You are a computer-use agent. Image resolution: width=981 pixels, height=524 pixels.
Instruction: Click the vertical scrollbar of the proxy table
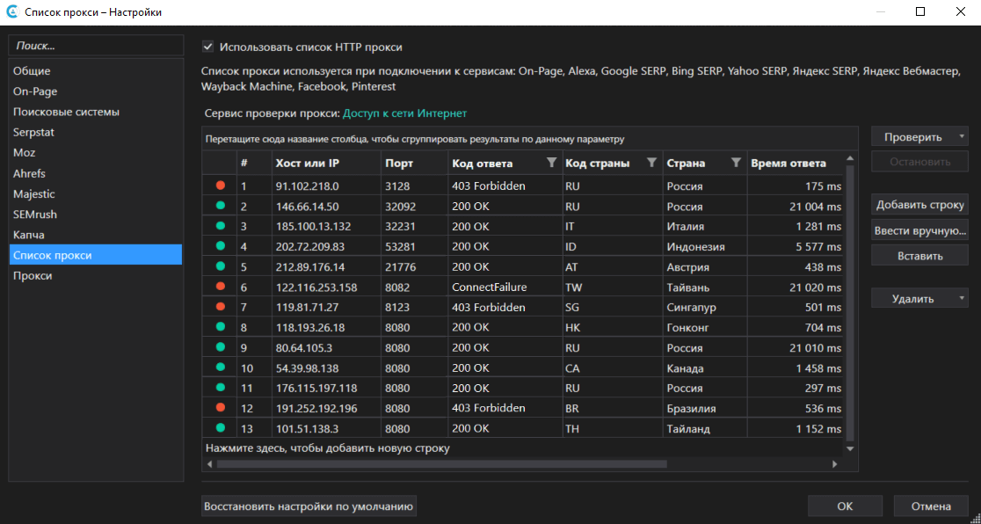pyautogui.click(x=850, y=303)
